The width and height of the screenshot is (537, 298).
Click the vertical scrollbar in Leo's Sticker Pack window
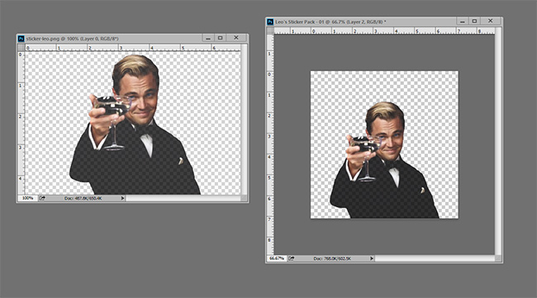[x=498, y=141]
